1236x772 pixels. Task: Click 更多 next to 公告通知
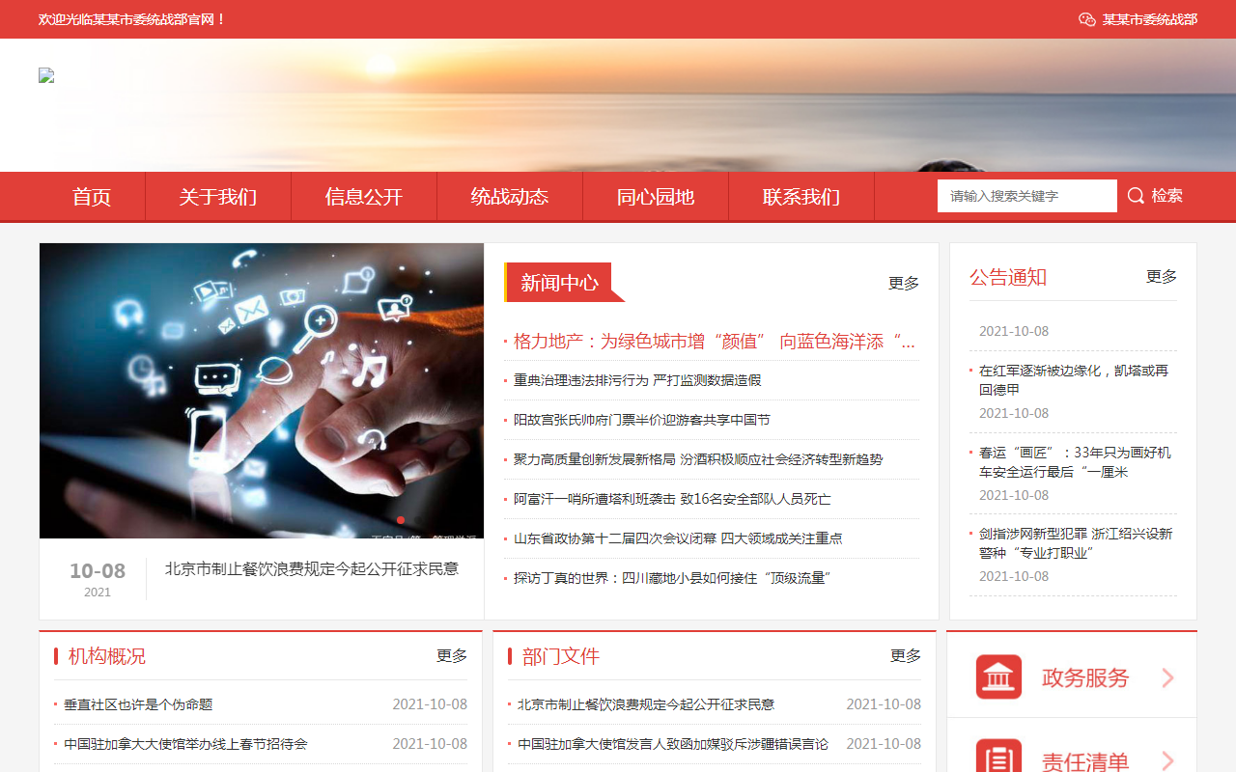coord(1162,277)
